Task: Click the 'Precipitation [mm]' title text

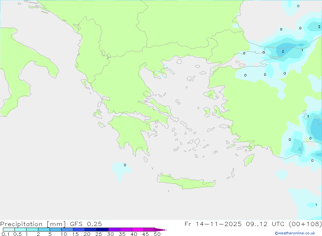Action: [33, 224]
